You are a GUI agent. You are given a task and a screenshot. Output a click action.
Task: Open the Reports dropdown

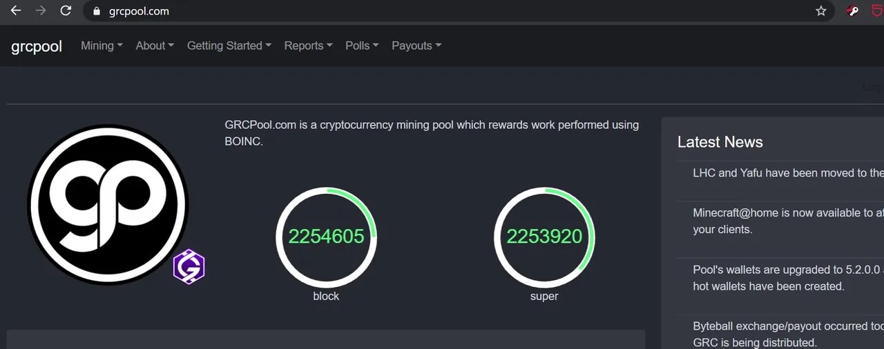tap(308, 46)
